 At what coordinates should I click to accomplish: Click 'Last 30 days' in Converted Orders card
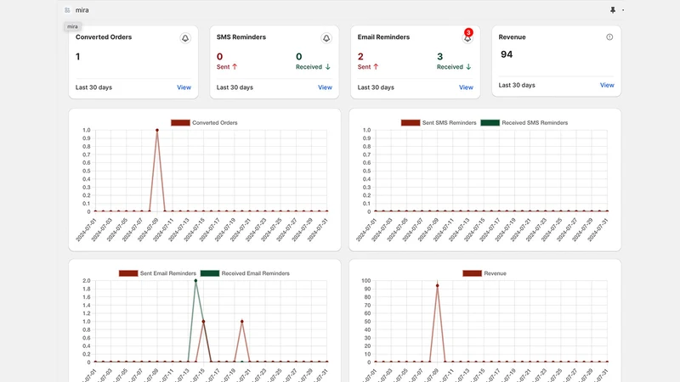tap(93, 87)
